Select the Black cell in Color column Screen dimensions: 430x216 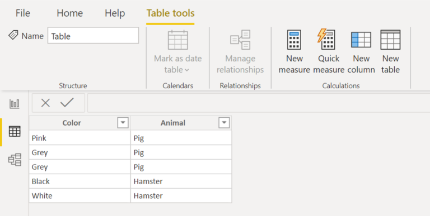click(80, 181)
